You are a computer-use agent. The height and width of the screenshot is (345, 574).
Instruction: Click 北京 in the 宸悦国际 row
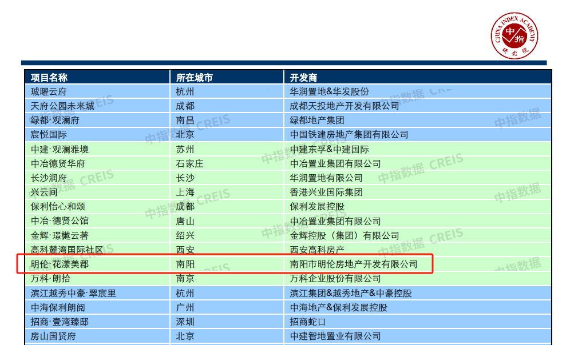[185, 134]
